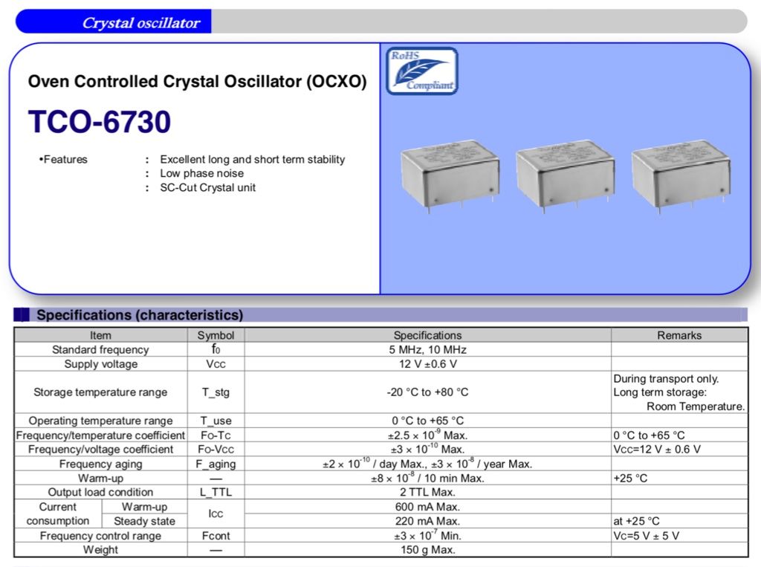Click the 'Frequency/temperature coefficient' cell

pos(100,435)
